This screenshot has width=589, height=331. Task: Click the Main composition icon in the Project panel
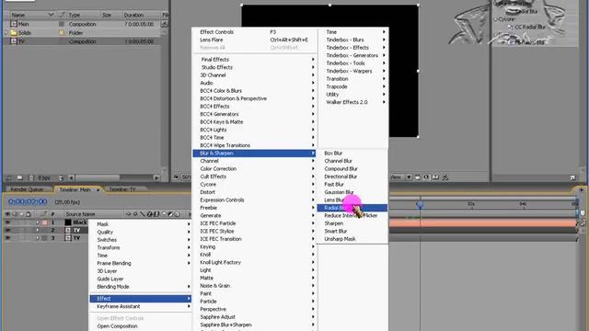(14, 24)
